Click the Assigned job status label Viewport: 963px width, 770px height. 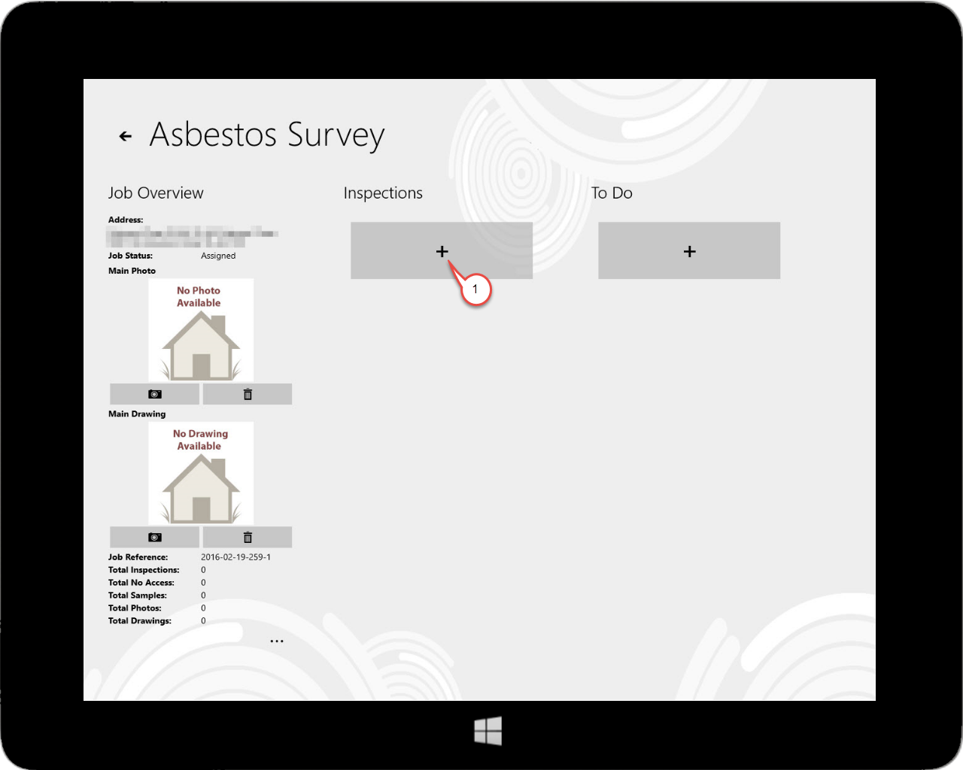pos(218,256)
